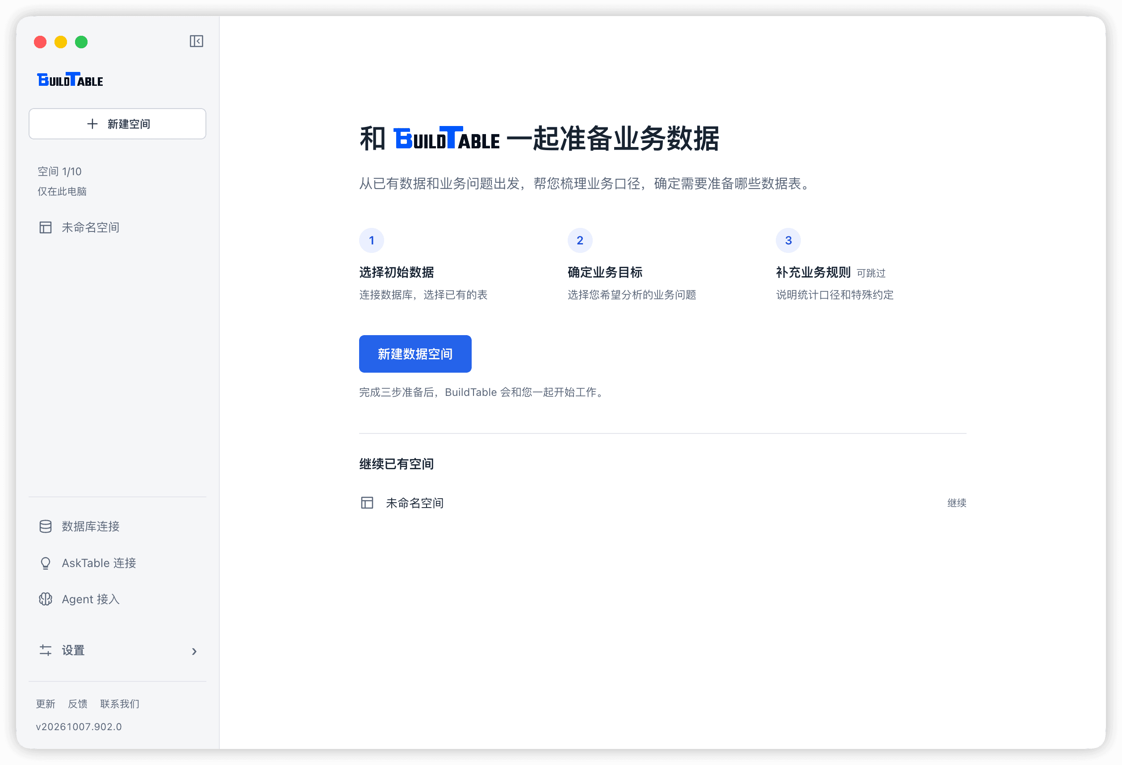This screenshot has height=765, width=1122.
Task: Click the 继续 link for 未命名空间
Action: [957, 503]
